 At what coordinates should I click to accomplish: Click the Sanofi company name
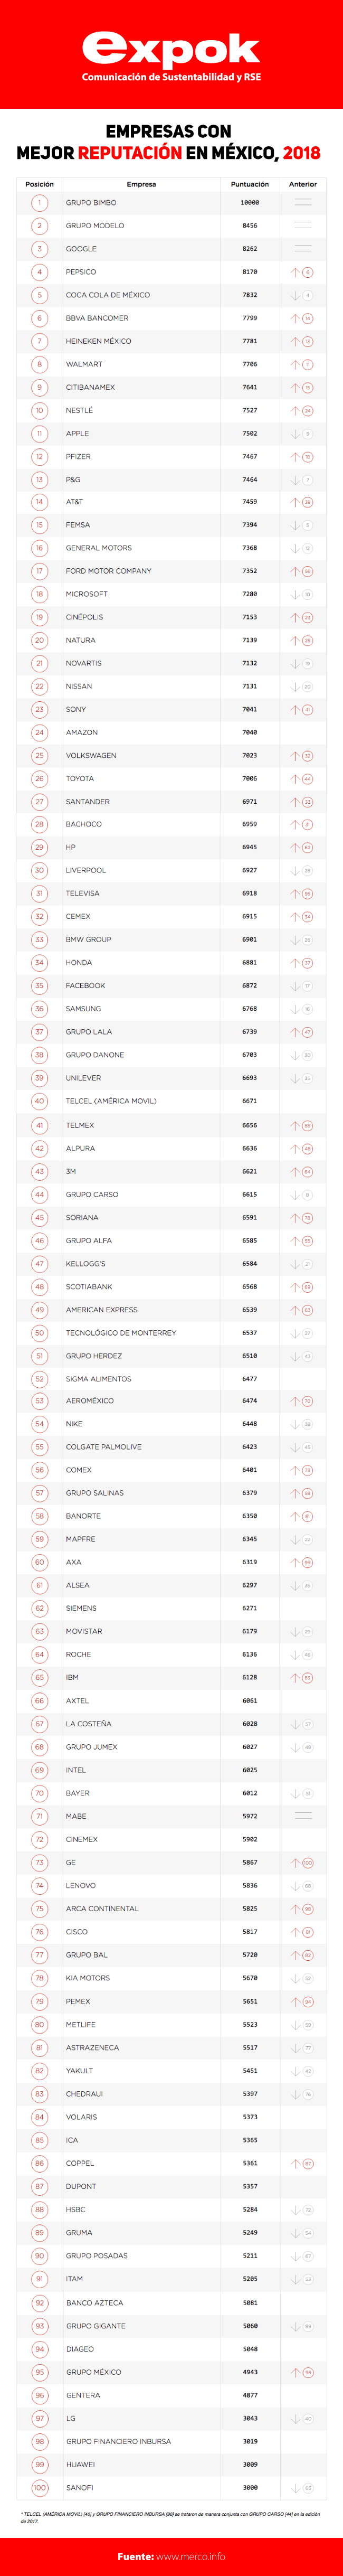[80, 2487]
